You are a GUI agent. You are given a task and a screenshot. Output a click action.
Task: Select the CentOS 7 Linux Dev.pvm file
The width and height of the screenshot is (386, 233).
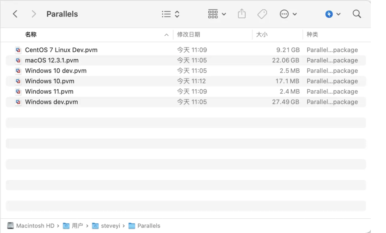tap(61, 50)
